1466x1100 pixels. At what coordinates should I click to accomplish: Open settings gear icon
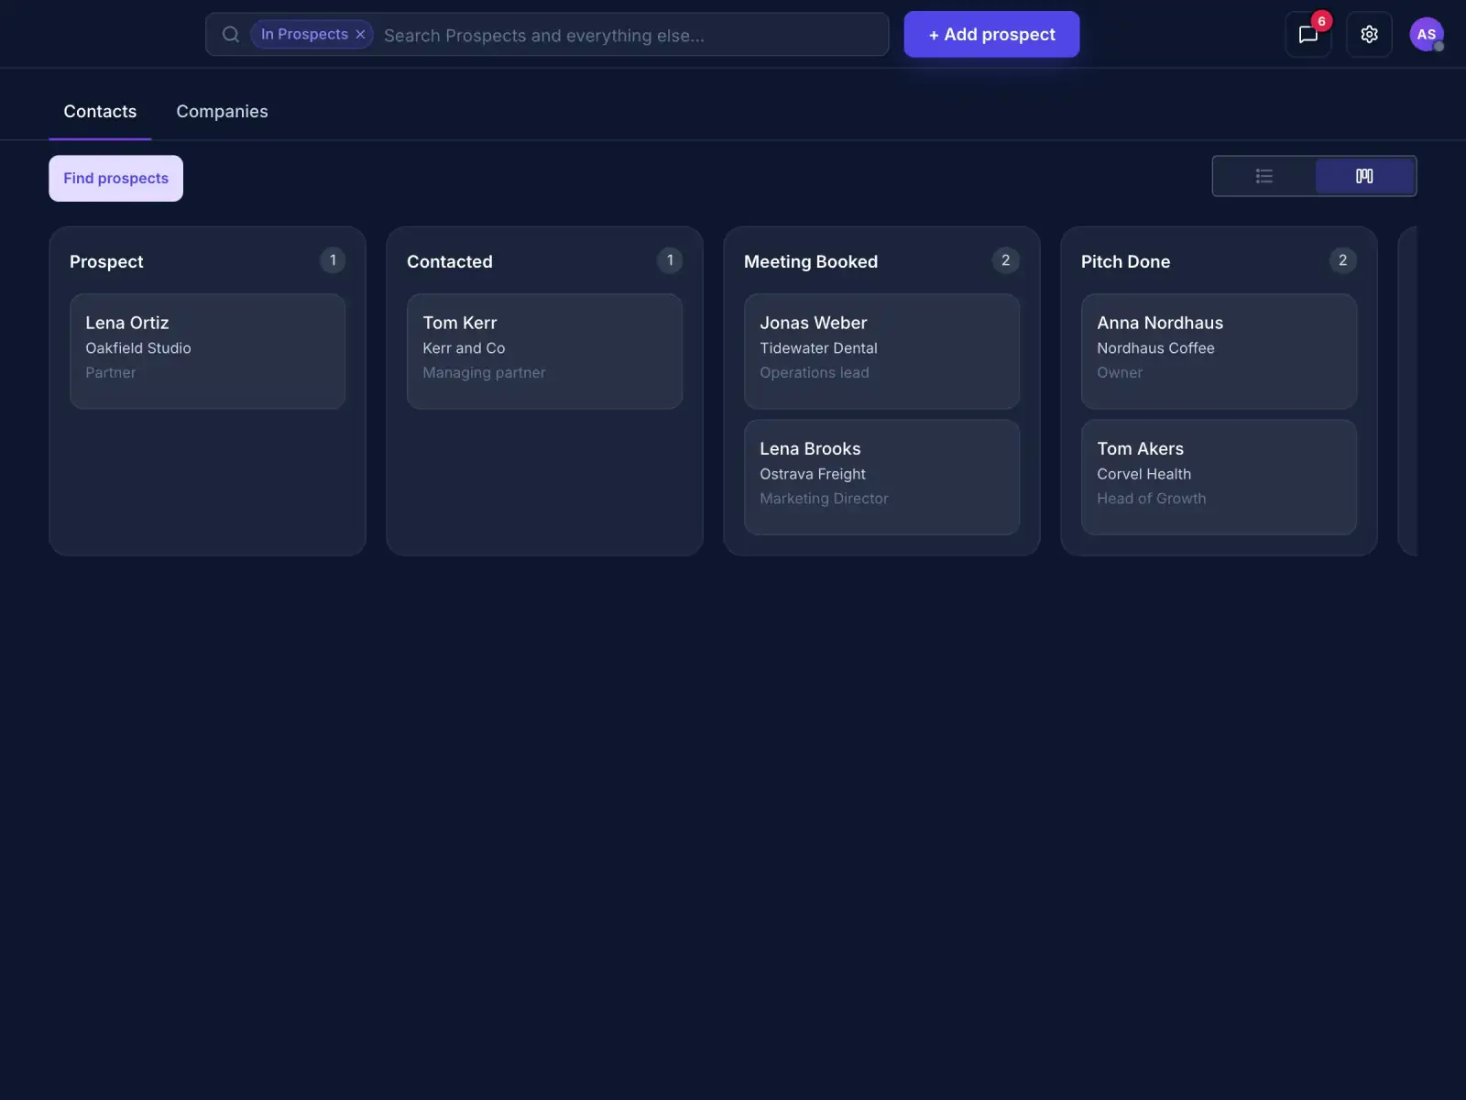coord(1369,35)
